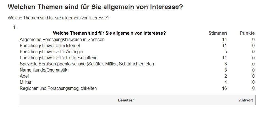
Task: Select 'Forschungshinweise für Fortgeschrittene' entry
Action: [x=59, y=58]
